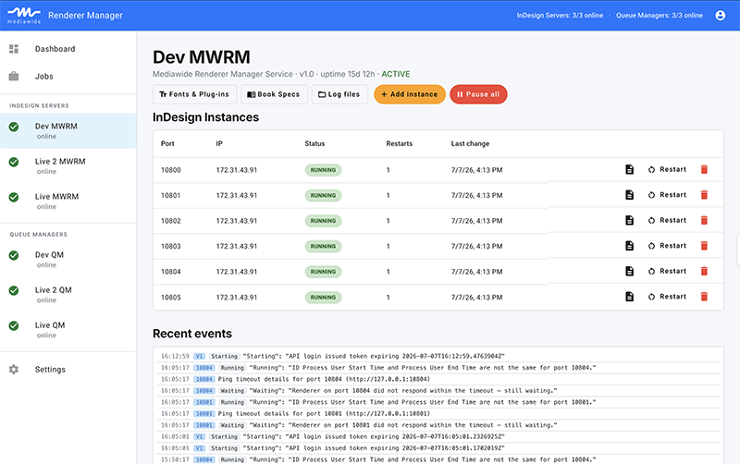
Task: Click green check icon beside Live 2 MWRM
Action: (x=14, y=162)
